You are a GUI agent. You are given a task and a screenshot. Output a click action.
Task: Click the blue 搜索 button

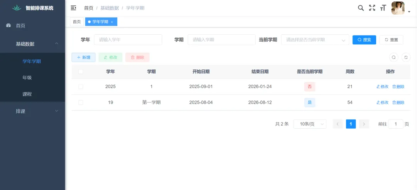coord(364,40)
